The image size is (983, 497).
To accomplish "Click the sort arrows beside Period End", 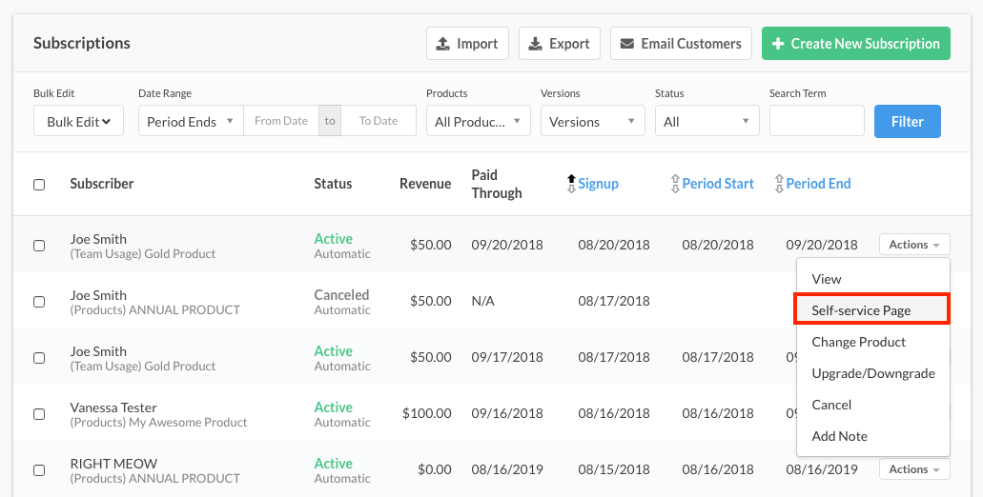I will 779,184.
